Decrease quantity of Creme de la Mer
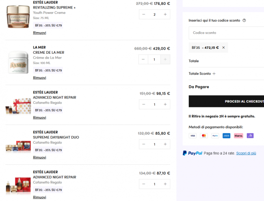Screen dimensions: 264x201 click(144, 59)
